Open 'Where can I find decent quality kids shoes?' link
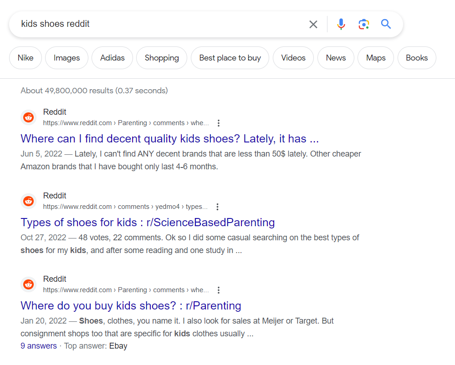The image size is (455, 365). 170,139
